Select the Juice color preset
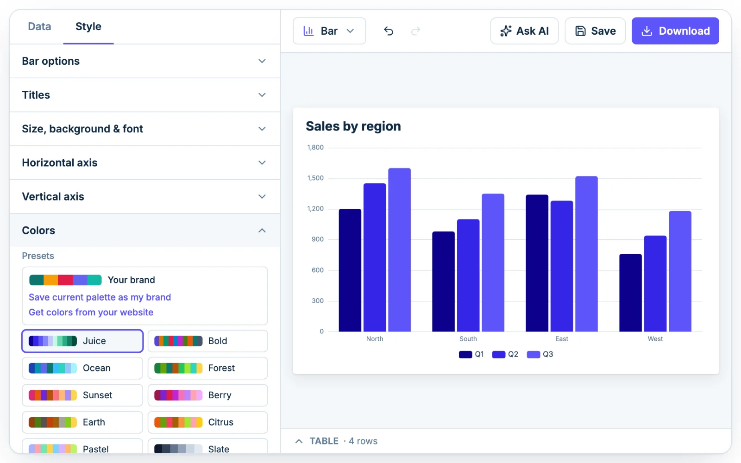The image size is (741, 463). click(82, 341)
